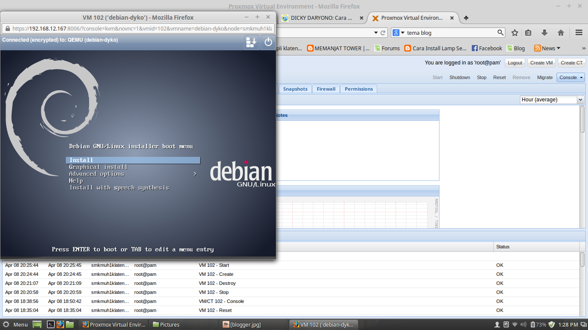This screenshot has width=588, height=330.
Task: Click the volume tray icon
Action: (523, 324)
